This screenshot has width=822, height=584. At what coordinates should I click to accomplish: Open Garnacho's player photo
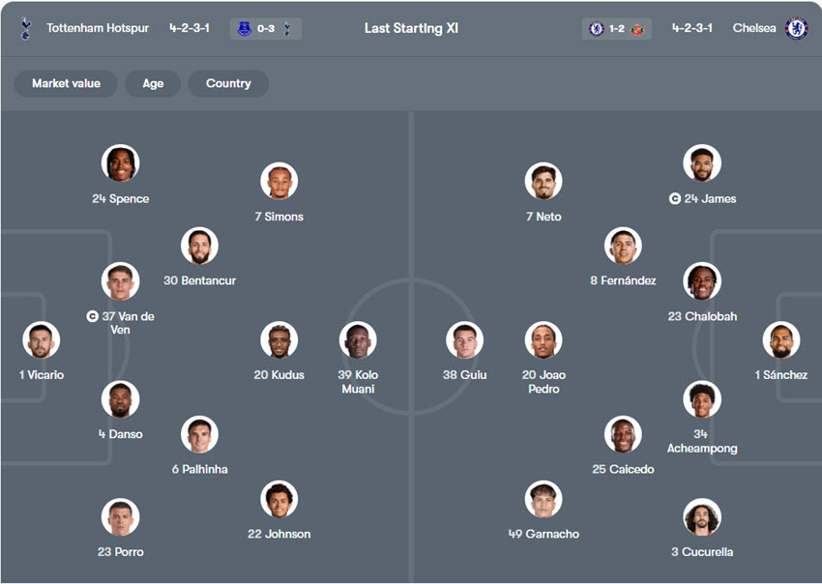(x=543, y=500)
